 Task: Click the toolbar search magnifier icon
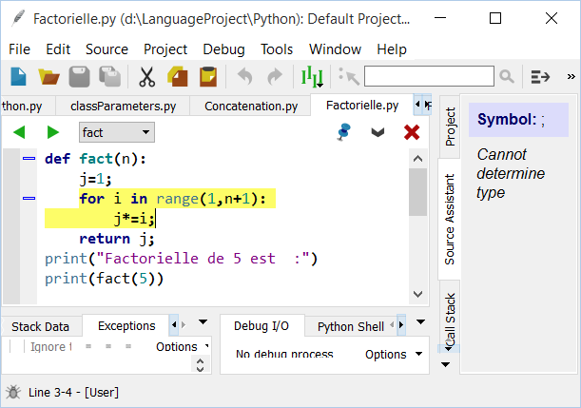click(x=507, y=77)
